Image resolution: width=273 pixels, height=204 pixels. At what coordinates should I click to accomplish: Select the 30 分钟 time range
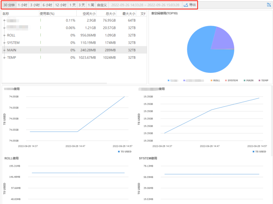pyautogui.click(x=8, y=5)
